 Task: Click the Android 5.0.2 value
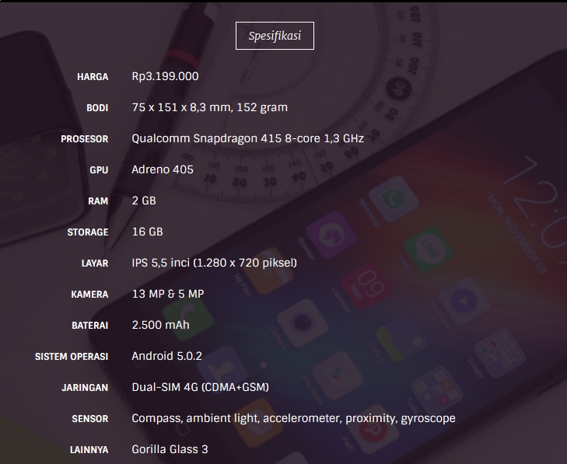tap(167, 356)
